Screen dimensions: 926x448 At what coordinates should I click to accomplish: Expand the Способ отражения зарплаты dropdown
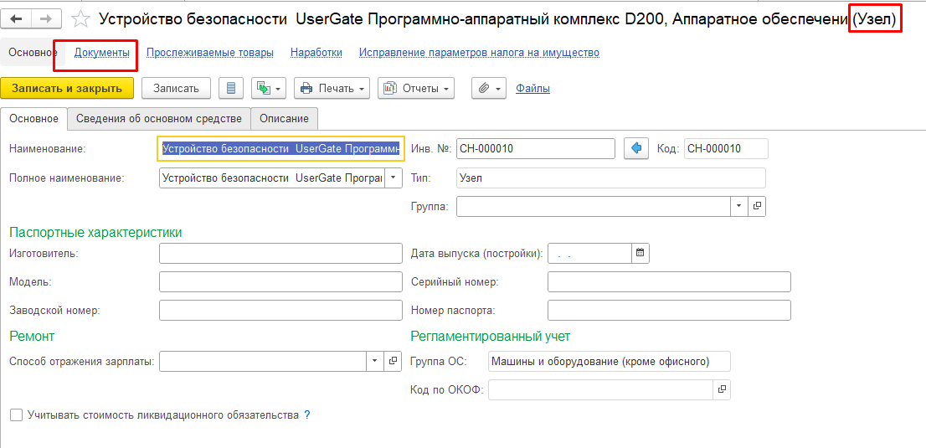pyautogui.click(x=375, y=361)
